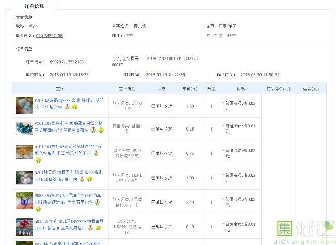Viewport: 336px width, 245px height.
Task: Click the red 7-day return icon on p201 item
Action: click(82, 179)
